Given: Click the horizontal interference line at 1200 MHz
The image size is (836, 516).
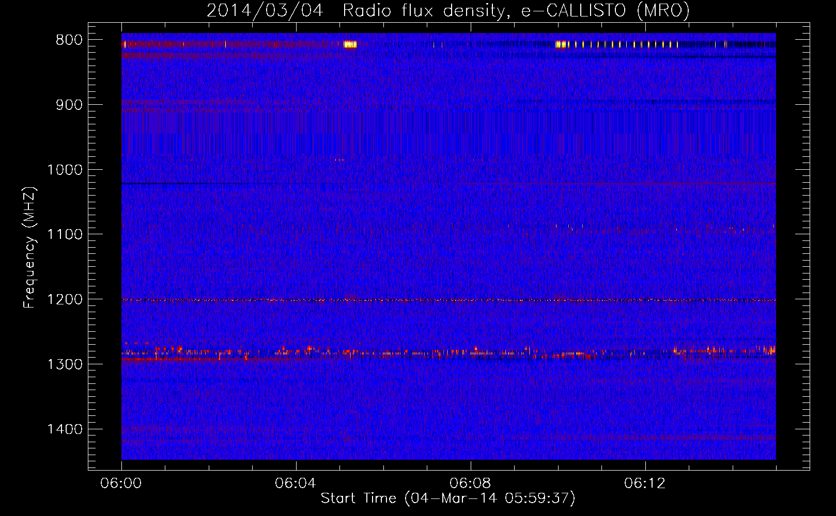Looking at the screenshot, I should [448, 300].
